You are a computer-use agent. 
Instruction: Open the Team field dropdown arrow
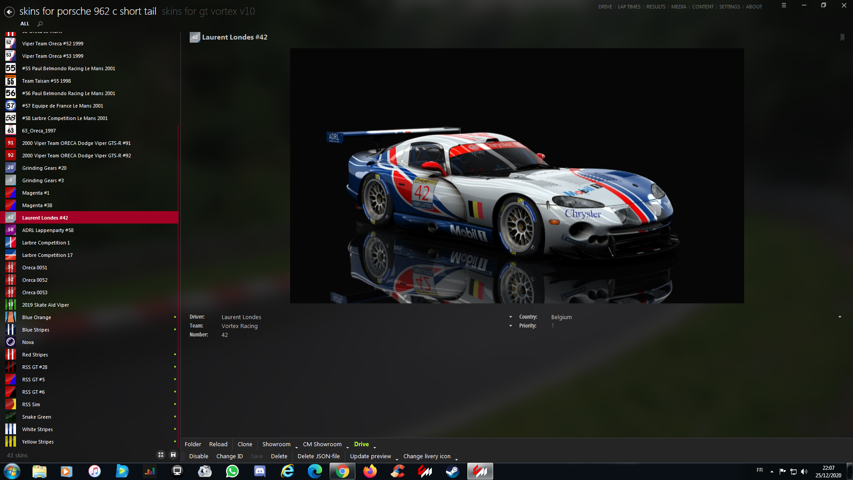[x=510, y=326]
